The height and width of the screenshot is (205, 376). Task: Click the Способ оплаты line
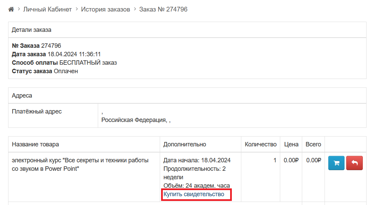click(x=64, y=63)
